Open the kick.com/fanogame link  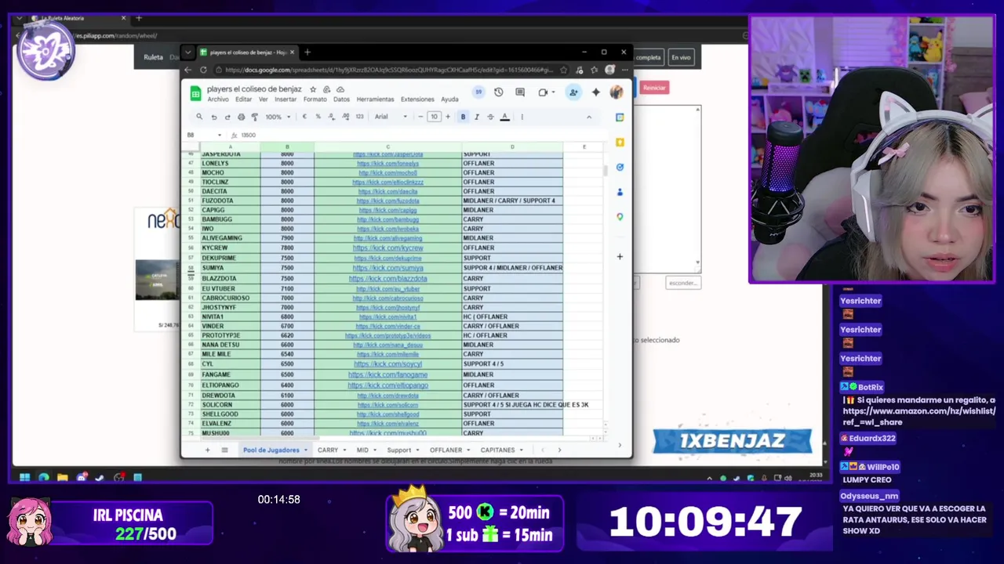pyautogui.click(x=387, y=374)
